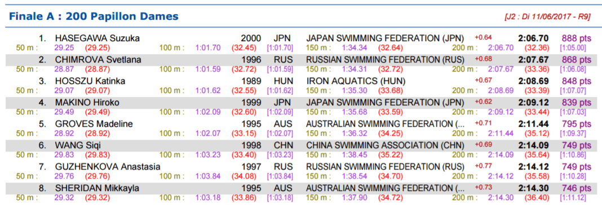Click birth year 1997
Image resolution: width=602 pixels, height=205 pixels.
coord(251,167)
